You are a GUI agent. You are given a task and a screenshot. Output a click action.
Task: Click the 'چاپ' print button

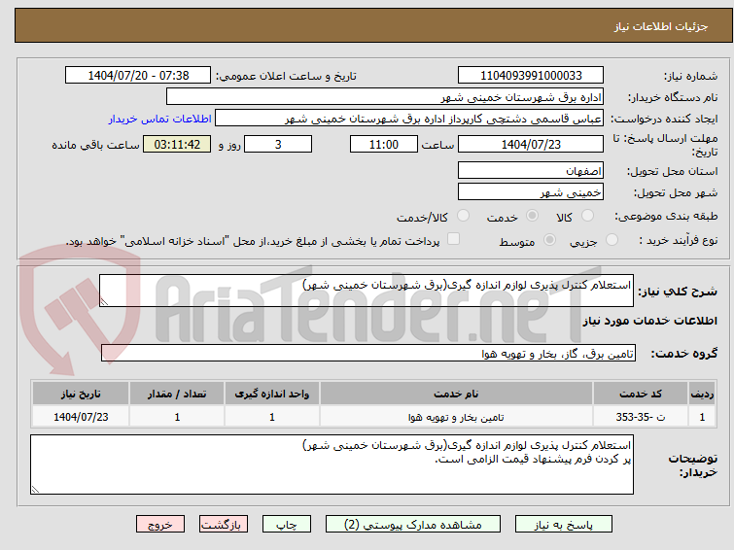[287, 525]
